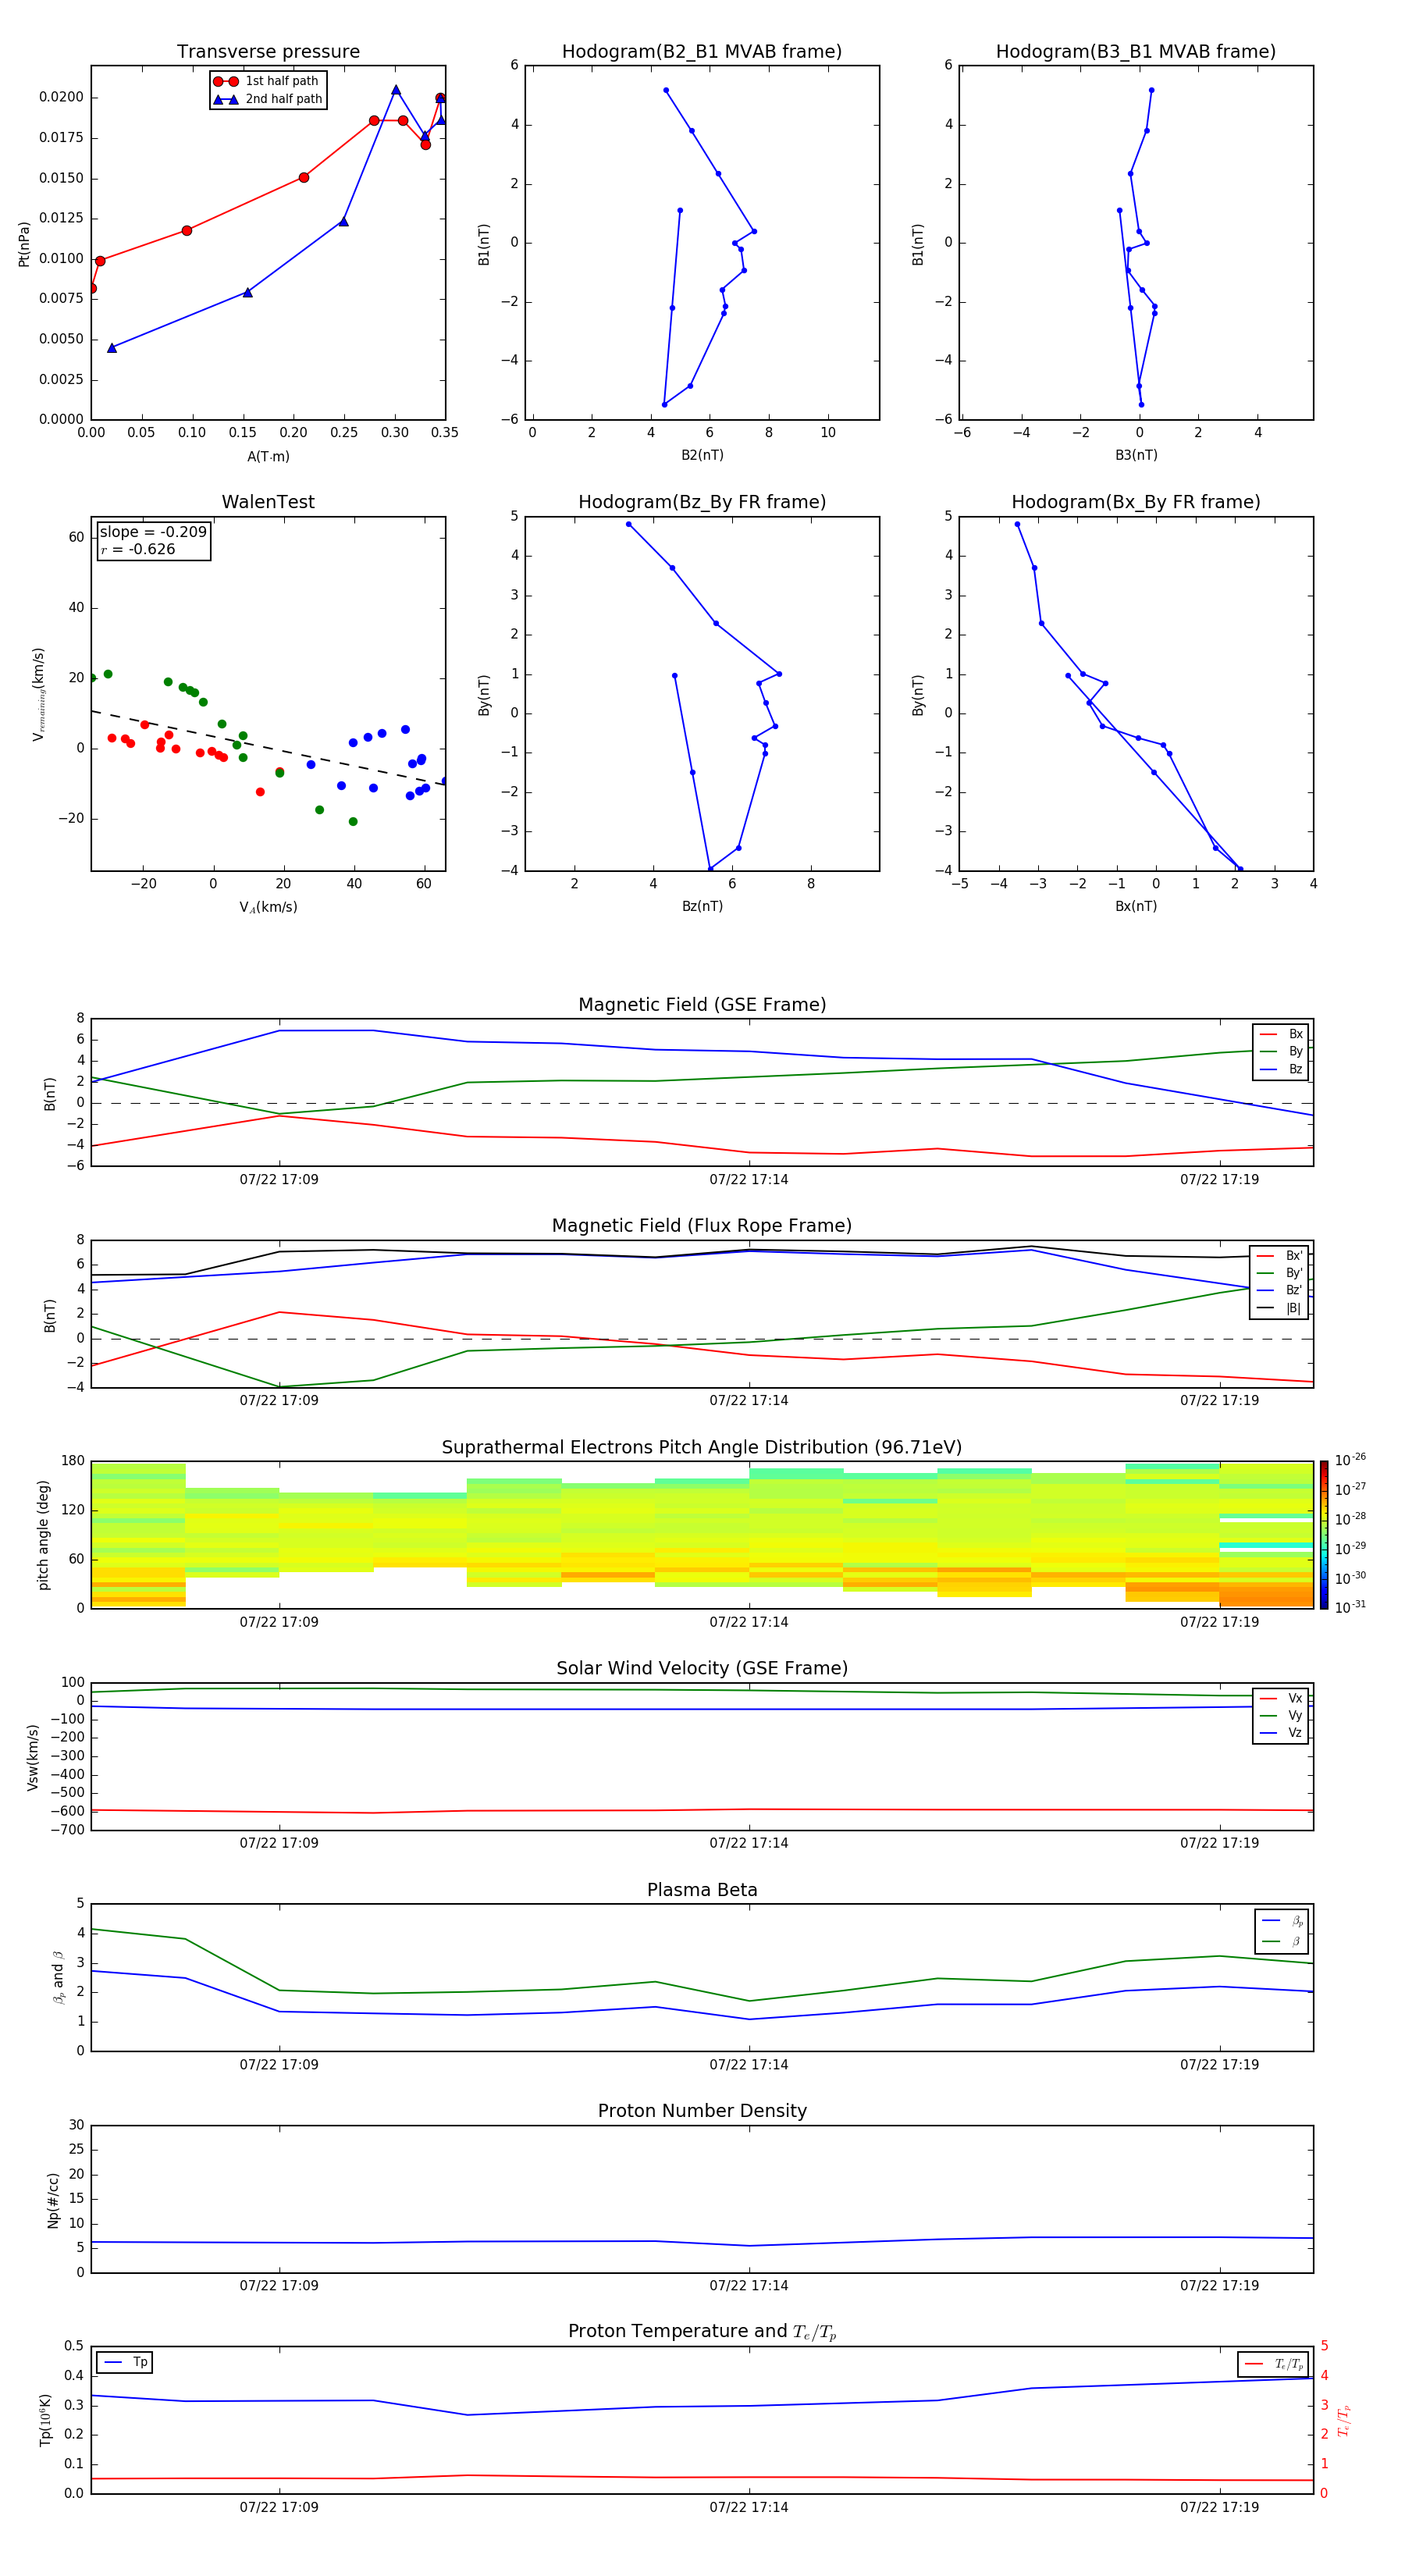Click '07/22 17:14' tick under Plasma Beta
1405x2576 pixels.
749,2064
